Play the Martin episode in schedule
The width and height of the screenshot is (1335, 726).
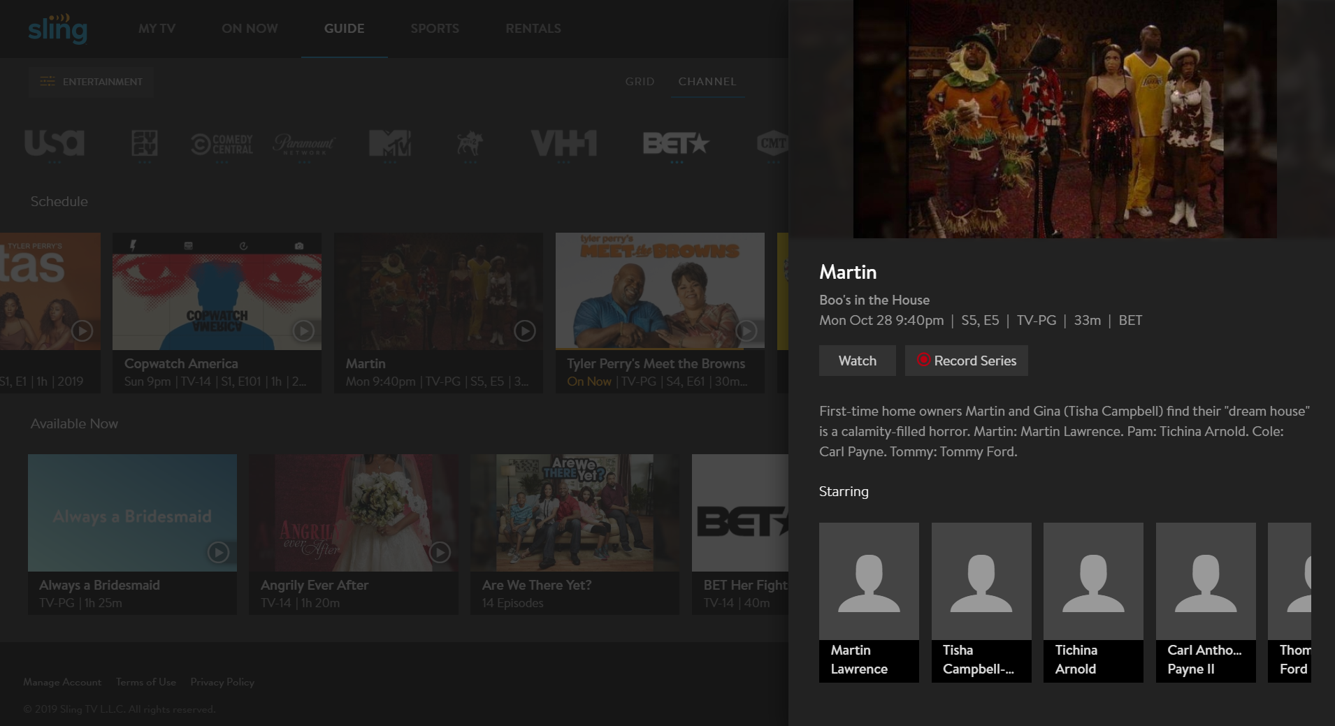525,331
